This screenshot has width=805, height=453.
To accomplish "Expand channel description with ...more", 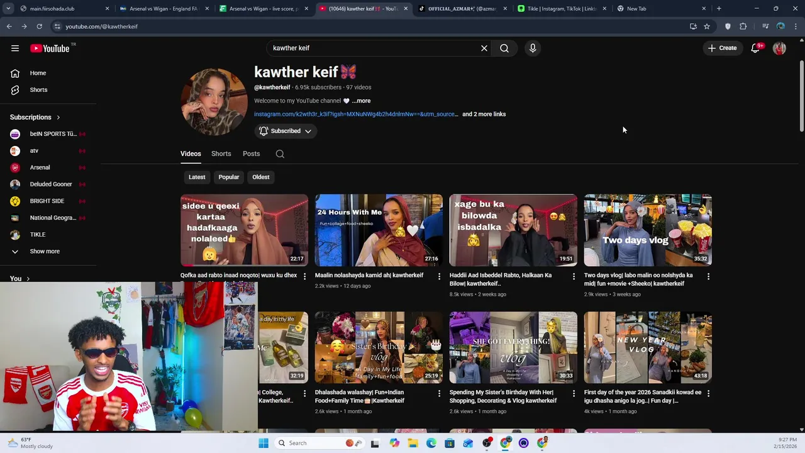I will pyautogui.click(x=361, y=101).
